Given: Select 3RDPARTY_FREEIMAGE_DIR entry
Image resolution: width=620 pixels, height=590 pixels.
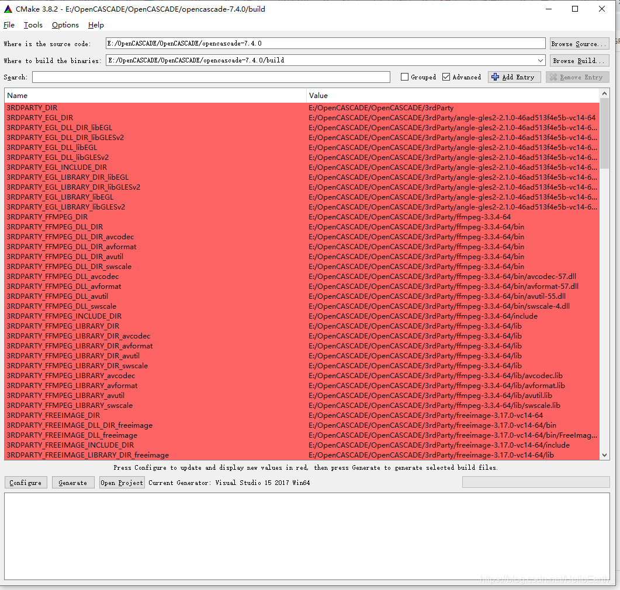Looking at the screenshot, I should (53, 416).
